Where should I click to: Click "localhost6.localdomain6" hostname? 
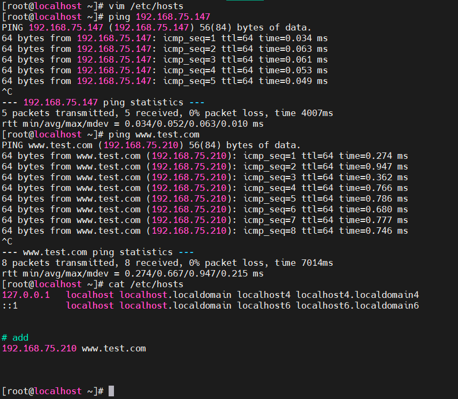click(357, 306)
